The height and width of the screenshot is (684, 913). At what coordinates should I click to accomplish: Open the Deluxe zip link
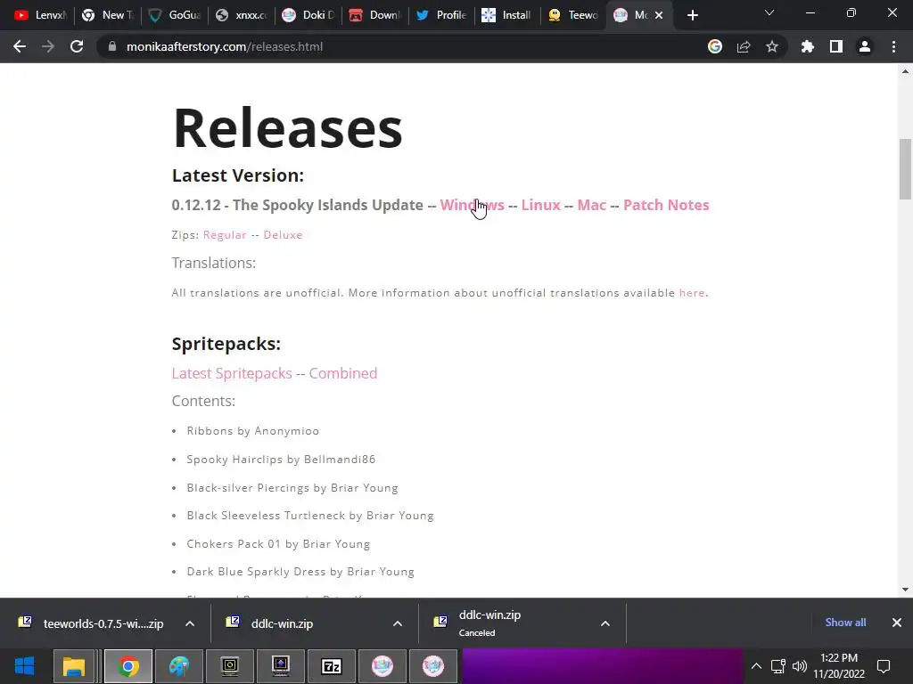point(283,235)
